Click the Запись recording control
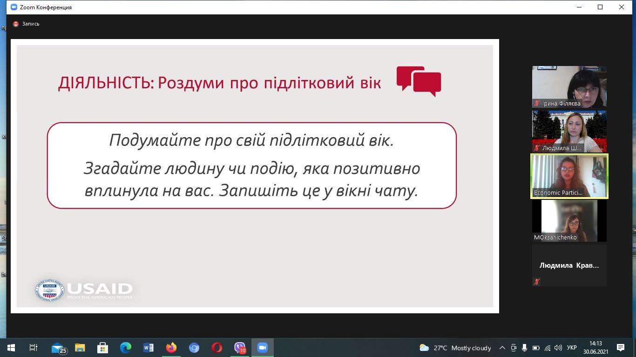Screen dimensions: 636x357 (26, 23)
